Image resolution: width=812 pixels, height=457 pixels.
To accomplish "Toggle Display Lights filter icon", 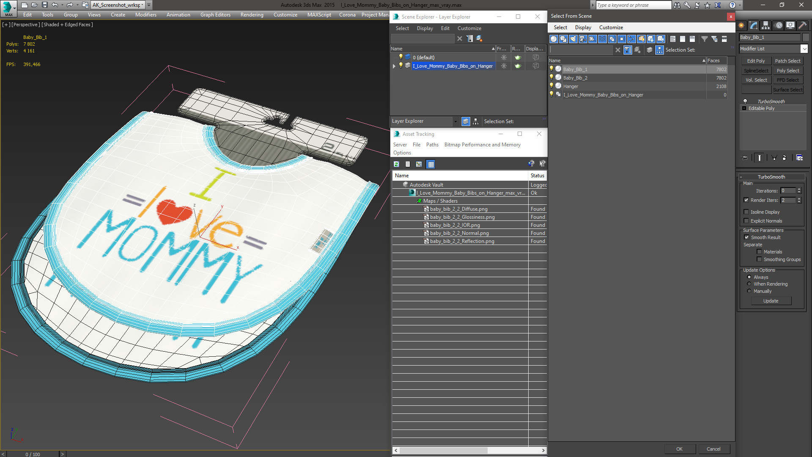I will pyautogui.click(x=573, y=39).
